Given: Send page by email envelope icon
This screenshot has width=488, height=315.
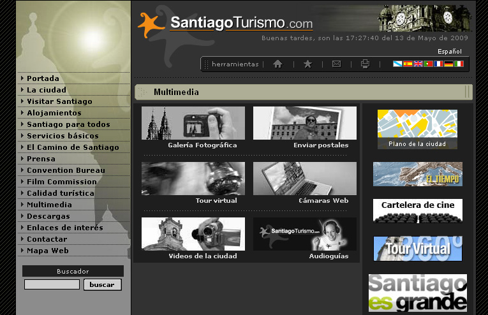Looking at the screenshot, I should (x=336, y=64).
